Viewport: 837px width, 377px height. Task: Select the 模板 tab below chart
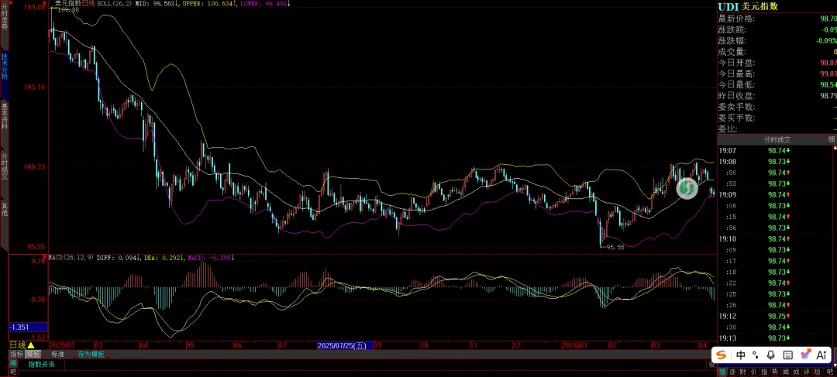coord(33,354)
